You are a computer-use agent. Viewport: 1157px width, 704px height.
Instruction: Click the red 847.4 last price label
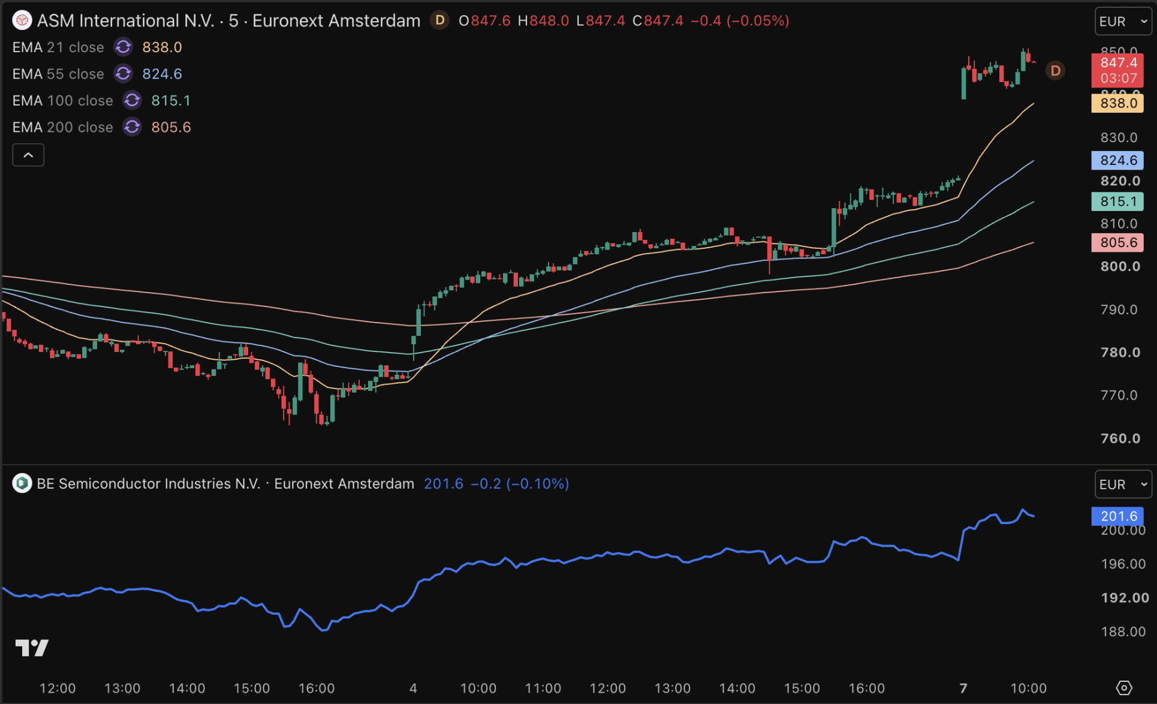point(1117,70)
